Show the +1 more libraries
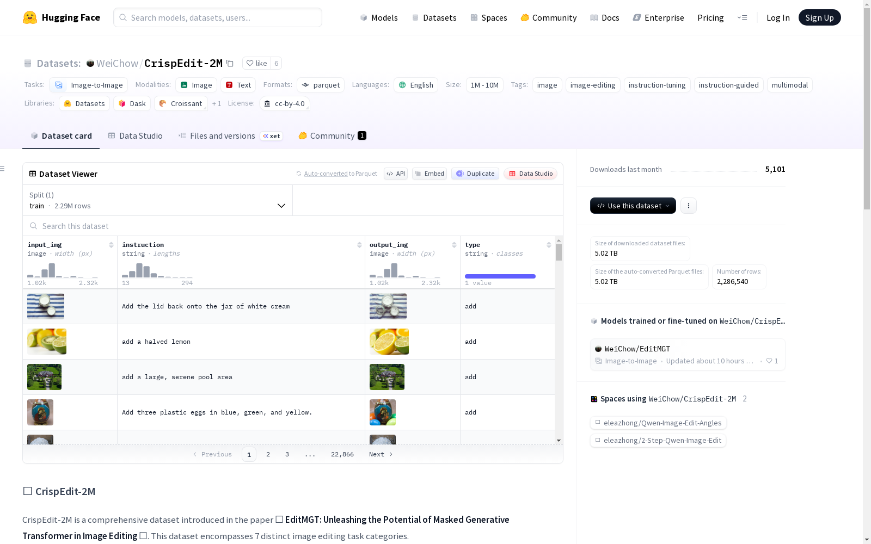Screen dimensions: 871x544 pyautogui.click(x=217, y=103)
